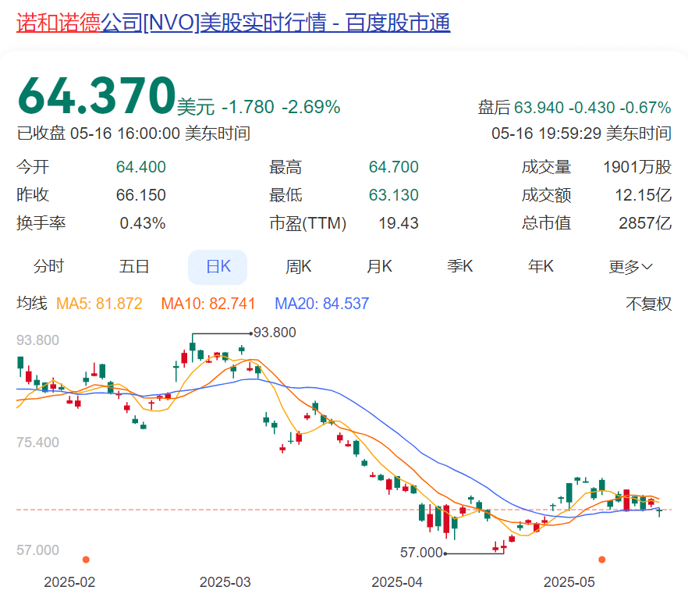Click the right orange dot below the chart
Image resolution: width=688 pixels, height=601 pixels.
coord(601,560)
